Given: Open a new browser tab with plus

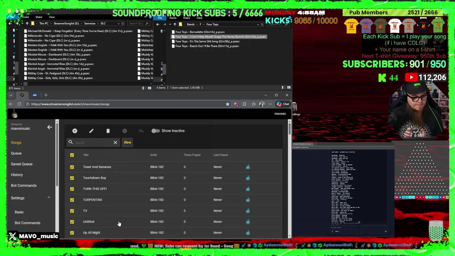Looking at the screenshot, I should pos(46,95).
